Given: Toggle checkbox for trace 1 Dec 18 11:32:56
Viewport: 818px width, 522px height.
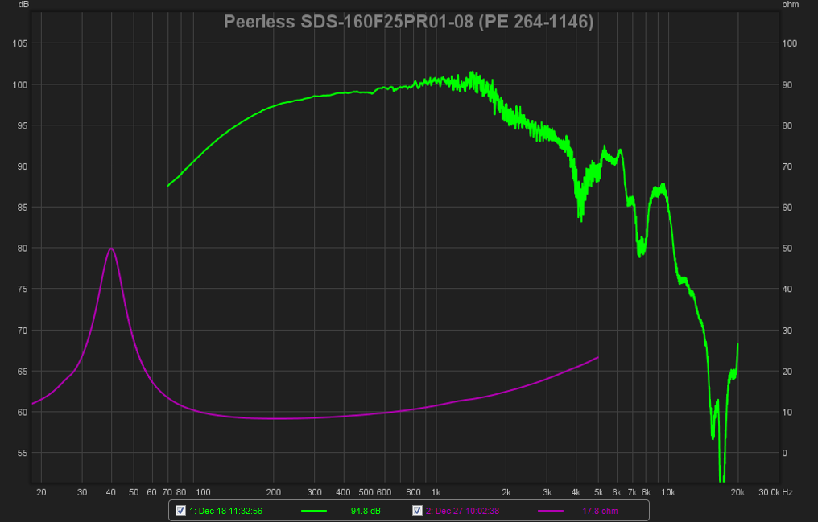Looking at the screenshot, I should (180, 511).
